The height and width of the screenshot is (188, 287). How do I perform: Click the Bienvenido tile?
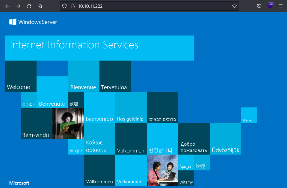[x=99, y=108]
